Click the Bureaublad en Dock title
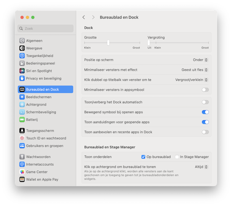The height and width of the screenshot is (206, 232). click(x=119, y=17)
